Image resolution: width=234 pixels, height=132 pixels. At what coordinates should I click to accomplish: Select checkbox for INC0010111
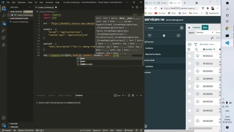tap(189, 63)
